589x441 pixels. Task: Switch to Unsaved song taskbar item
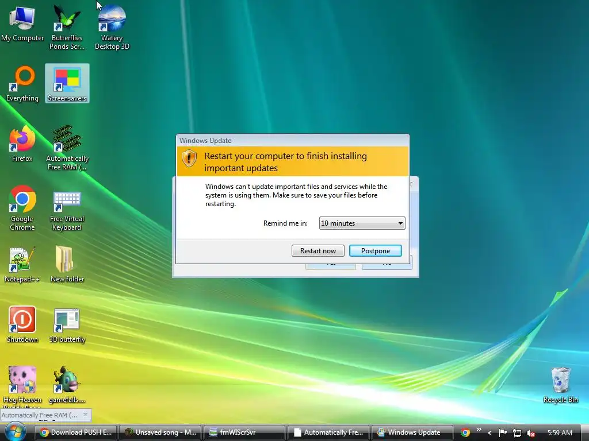click(160, 432)
